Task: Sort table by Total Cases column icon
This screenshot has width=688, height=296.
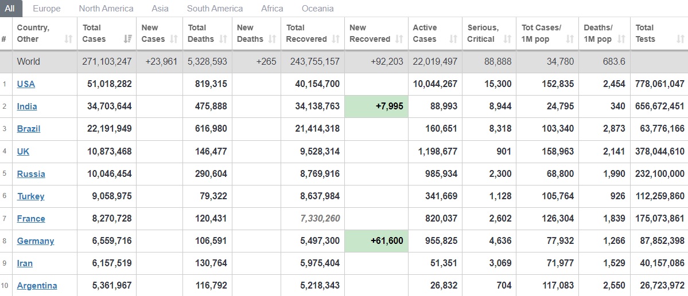Action: coord(127,40)
